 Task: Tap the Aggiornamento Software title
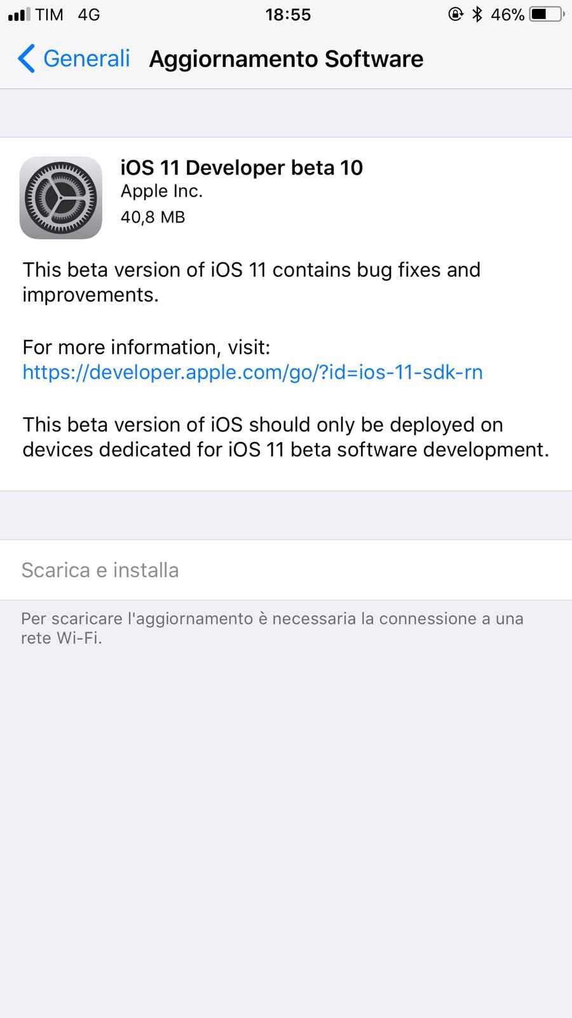[286, 59]
